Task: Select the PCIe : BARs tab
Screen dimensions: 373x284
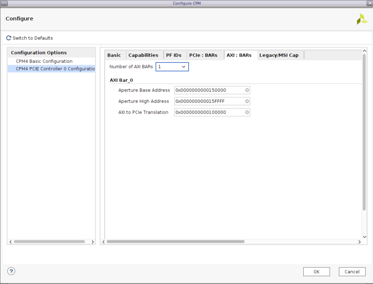Action: pyautogui.click(x=203, y=55)
